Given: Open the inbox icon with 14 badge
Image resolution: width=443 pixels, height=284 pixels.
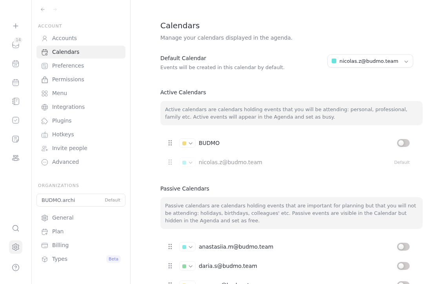Looking at the screenshot, I should [x=16, y=45].
